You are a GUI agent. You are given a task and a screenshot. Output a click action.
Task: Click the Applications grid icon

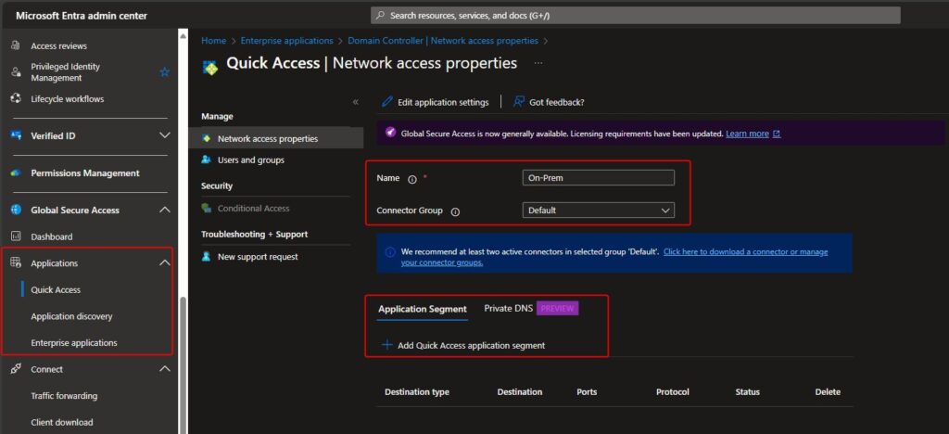17,263
